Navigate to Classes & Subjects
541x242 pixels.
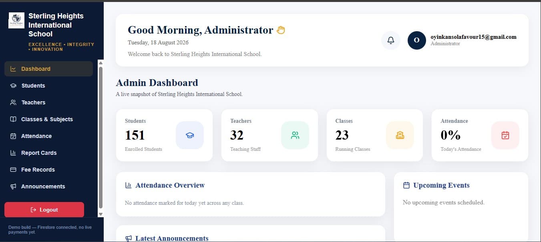(x=48, y=119)
